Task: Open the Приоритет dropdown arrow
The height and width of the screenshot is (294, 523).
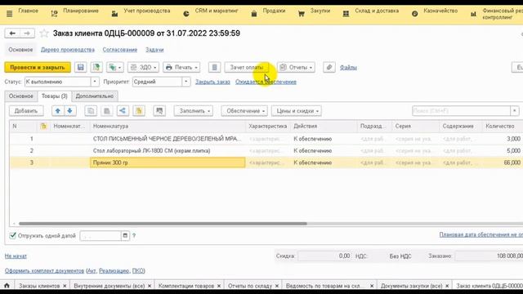Action: pyautogui.click(x=186, y=82)
